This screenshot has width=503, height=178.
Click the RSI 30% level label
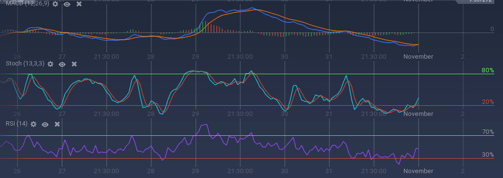(x=488, y=155)
